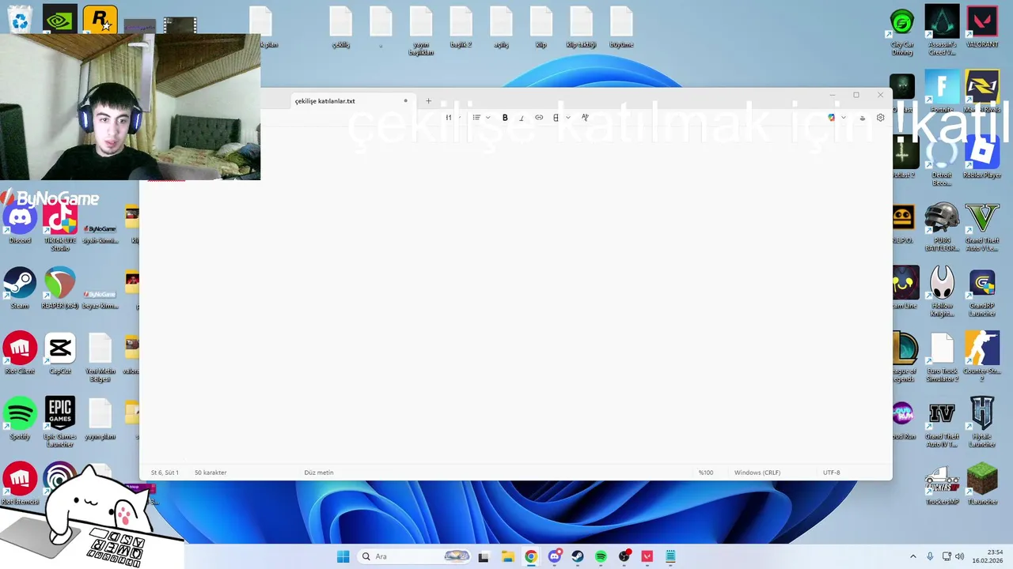1013x569 pixels.
Task: Insert a link from Notepad toolbar
Action: click(539, 118)
